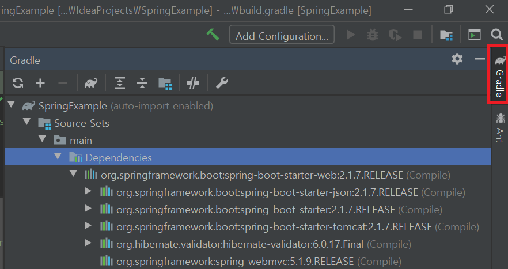The width and height of the screenshot is (508, 269).
Task: Click the chart-folder icon beside Dependencies
Action: [76, 157]
